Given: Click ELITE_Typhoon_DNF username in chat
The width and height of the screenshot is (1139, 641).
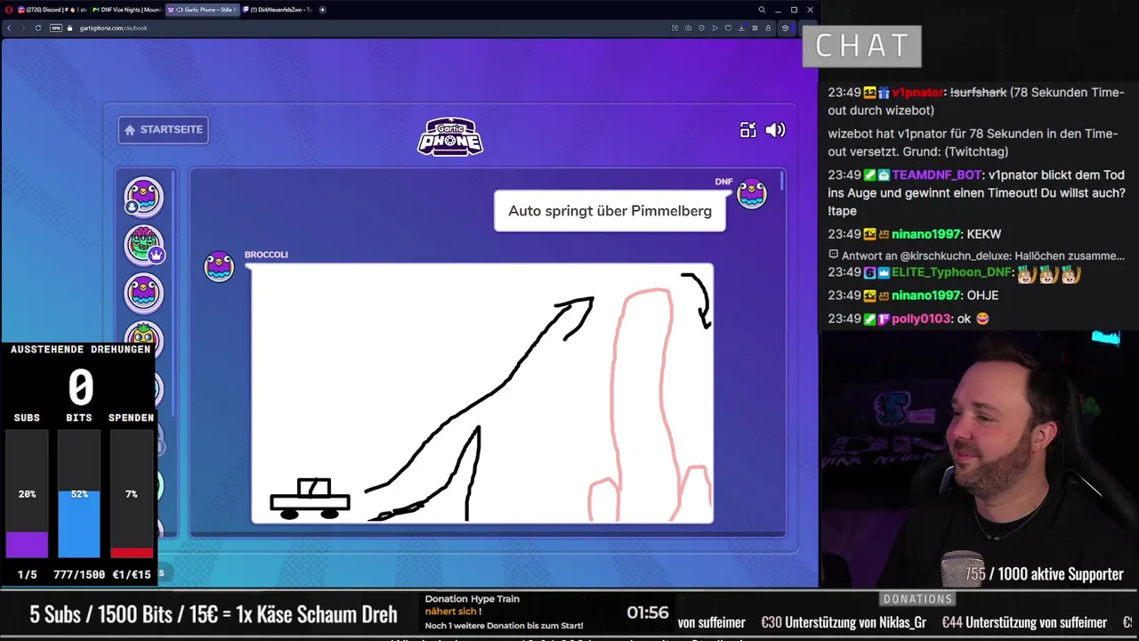Looking at the screenshot, I should coord(950,272).
